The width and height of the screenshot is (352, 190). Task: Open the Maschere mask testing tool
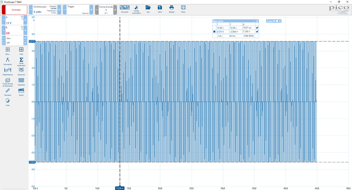coord(21,82)
